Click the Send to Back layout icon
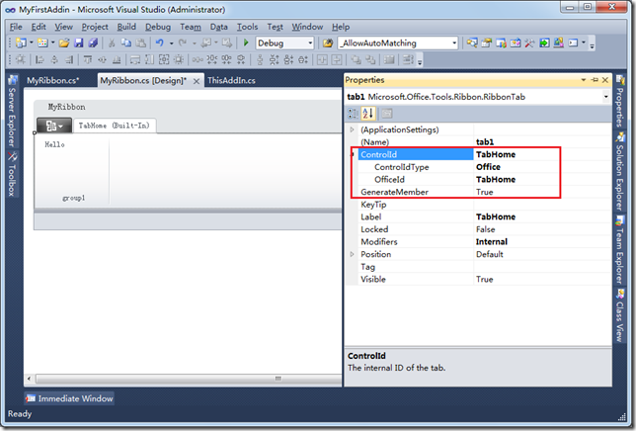 click(370, 60)
